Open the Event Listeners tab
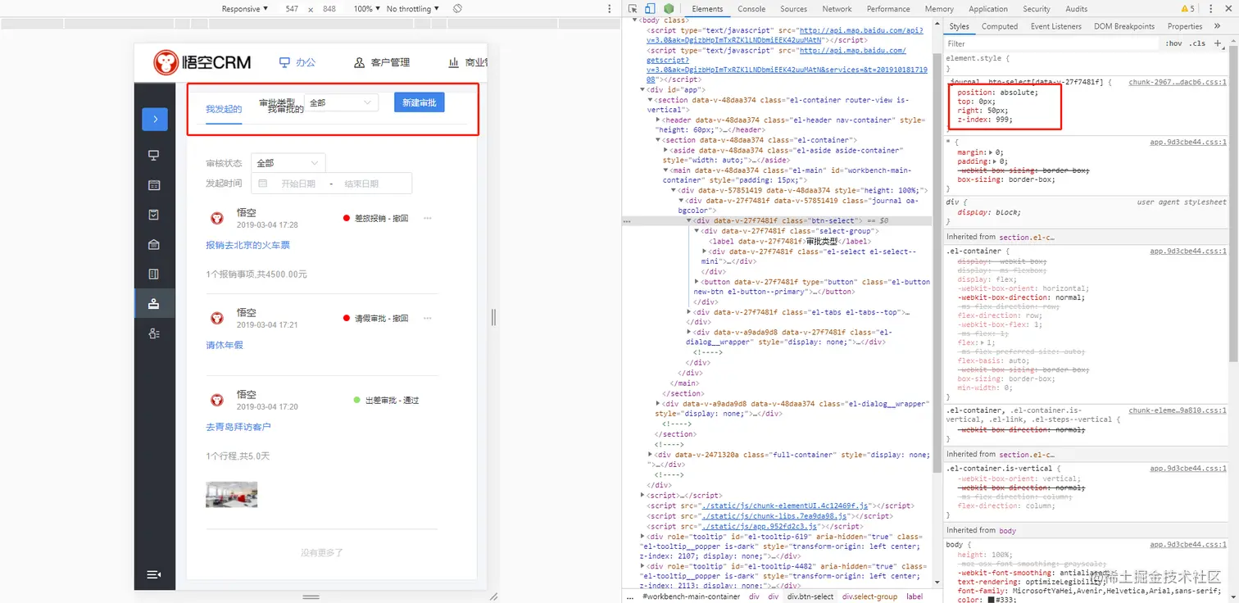1239x603 pixels. pos(1057,26)
